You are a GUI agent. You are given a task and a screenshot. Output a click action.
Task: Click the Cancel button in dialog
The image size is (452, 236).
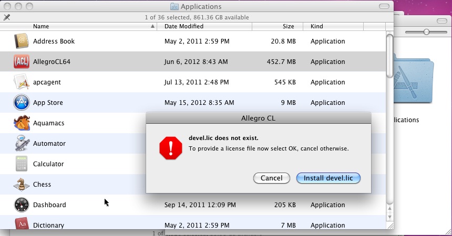coord(271,178)
